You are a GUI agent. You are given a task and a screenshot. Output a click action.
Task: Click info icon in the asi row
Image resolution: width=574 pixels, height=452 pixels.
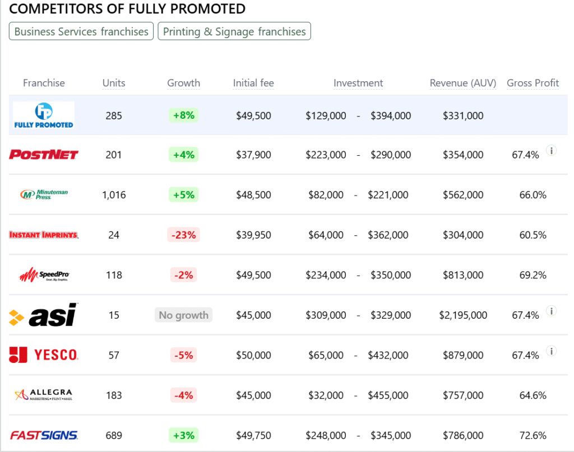click(552, 311)
